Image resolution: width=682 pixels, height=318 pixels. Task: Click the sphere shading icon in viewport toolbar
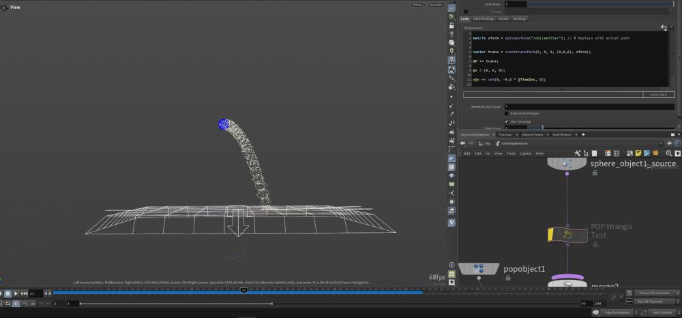tap(452, 43)
